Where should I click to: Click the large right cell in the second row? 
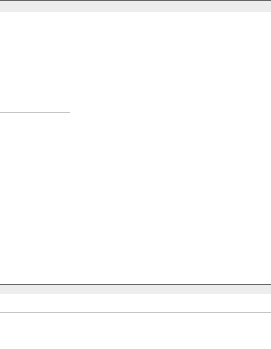[x=178, y=102]
